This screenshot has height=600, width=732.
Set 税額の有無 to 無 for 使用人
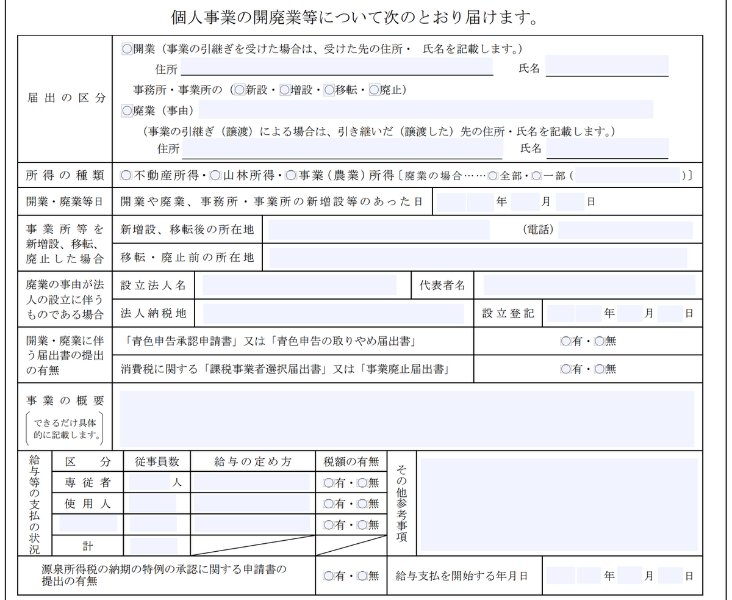(362, 504)
